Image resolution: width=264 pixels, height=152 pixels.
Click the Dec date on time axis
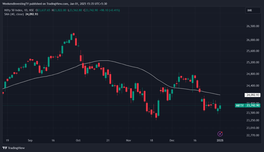click(x=172, y=140)
